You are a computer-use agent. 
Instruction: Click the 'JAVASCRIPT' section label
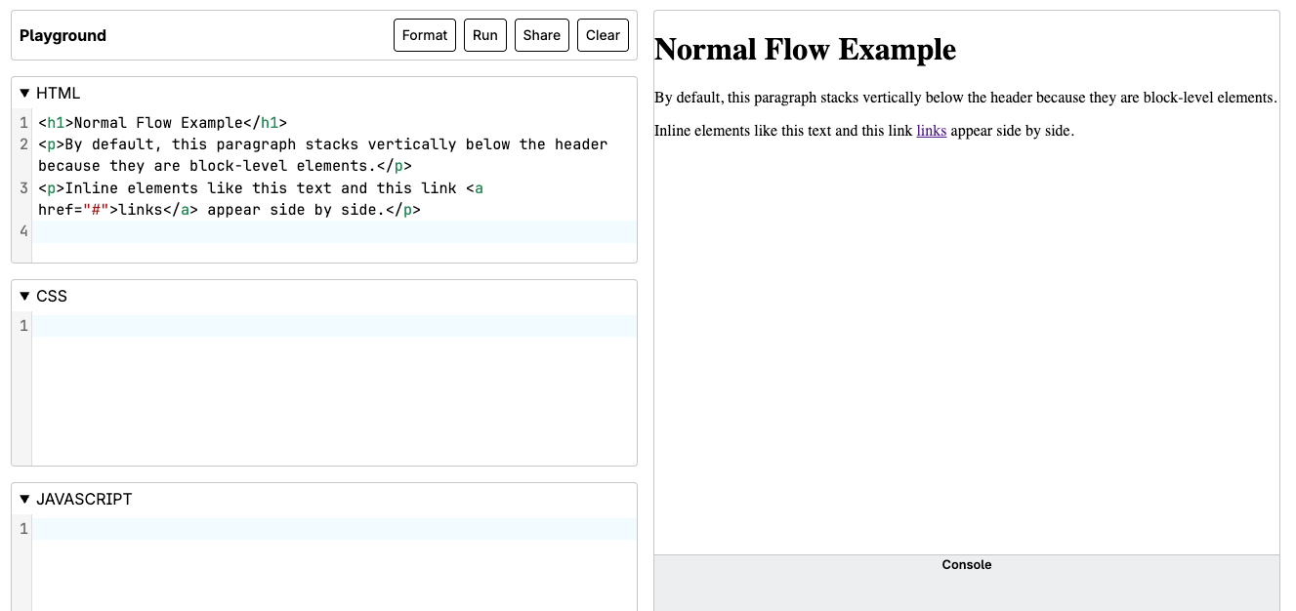pos(84,500)
